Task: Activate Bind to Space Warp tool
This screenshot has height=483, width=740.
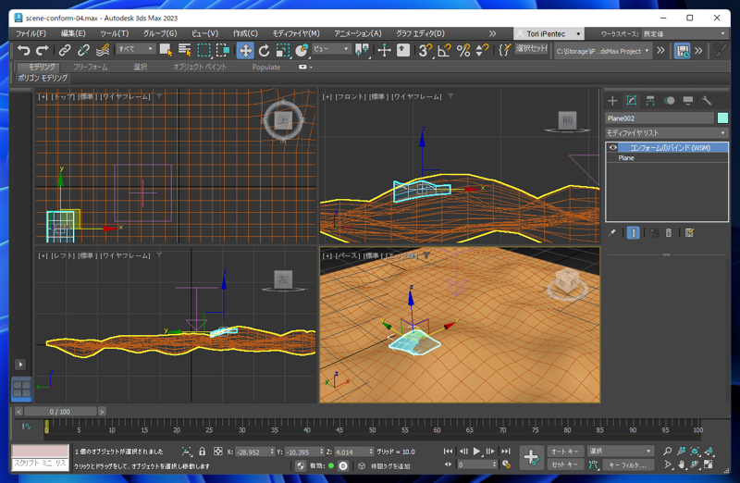Action: tap(103, 50)
